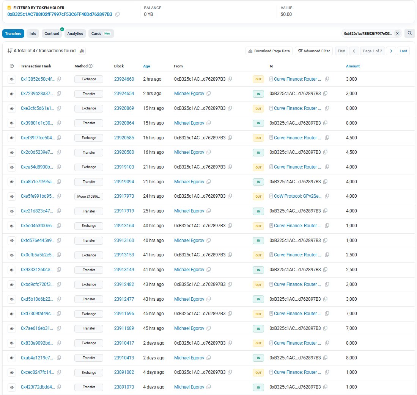Copy hash 0x833a9092bd to clipboard
417x395 pixels.
pyautogui.click(x=59, y=343)
